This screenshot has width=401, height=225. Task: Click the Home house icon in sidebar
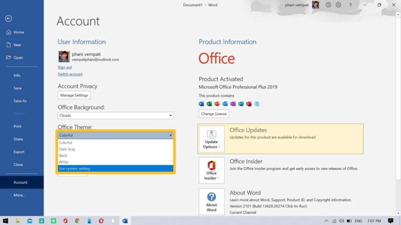click(9, 32)
